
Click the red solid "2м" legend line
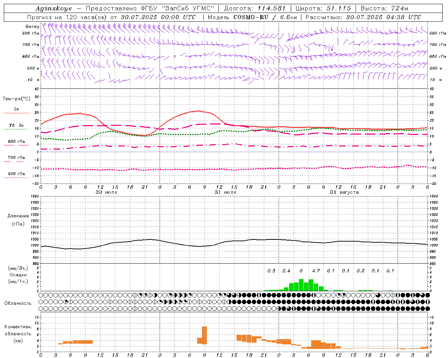click(16, 113)
